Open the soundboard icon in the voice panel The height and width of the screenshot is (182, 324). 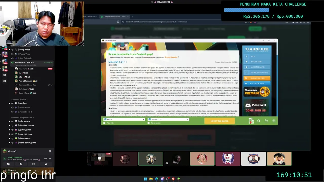46,164
